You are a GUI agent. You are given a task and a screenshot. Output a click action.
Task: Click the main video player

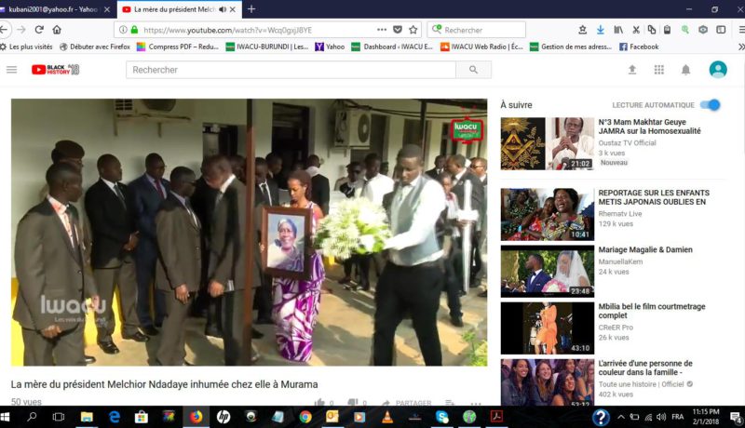coord(249,232)
